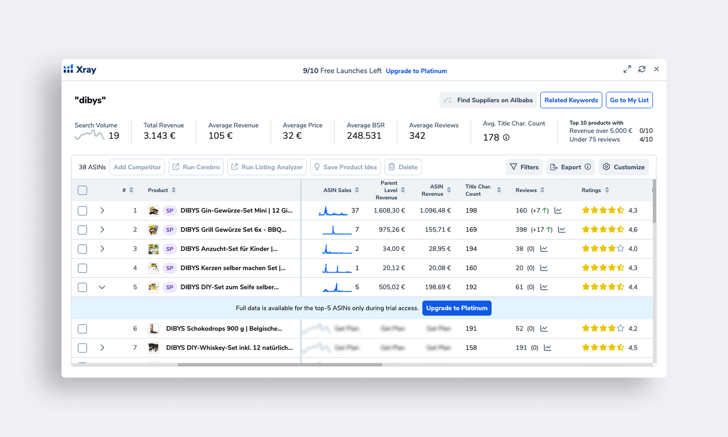Image resolution: width=728 pixels, height=437 pixels.
Task: Toggle the select-all checkbox in the table header
Action: [82, 190]
